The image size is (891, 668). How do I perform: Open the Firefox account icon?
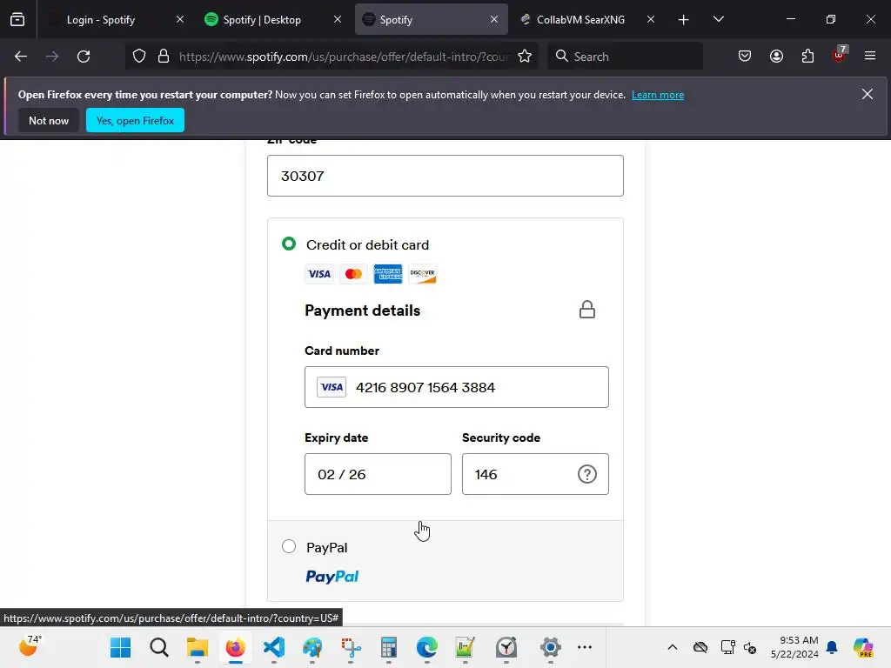[x=776, y=57]
